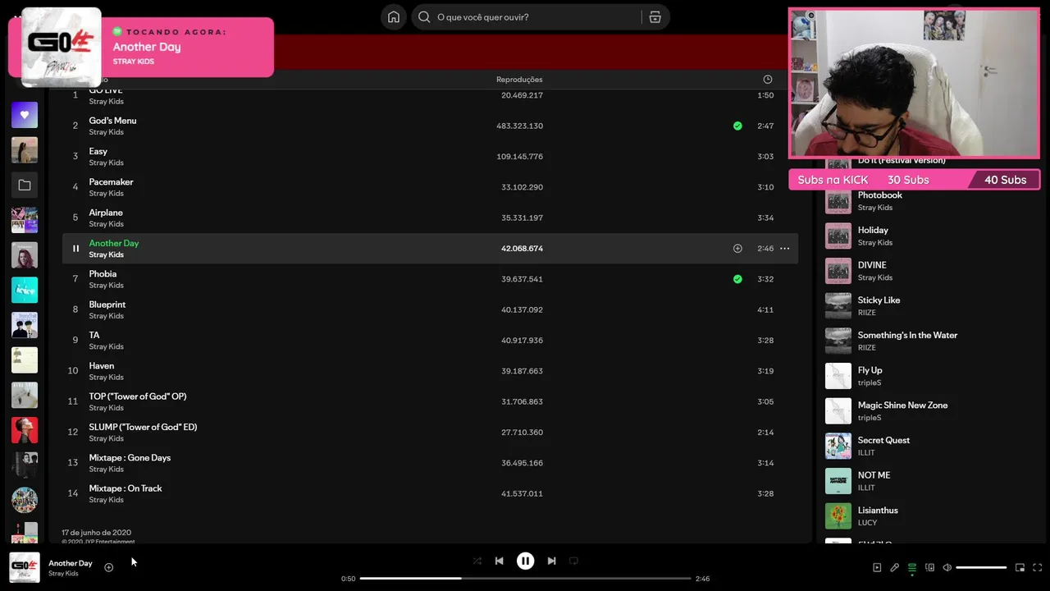Viewport: 1050px width, 591px height.
Task: Select Mixtape : Gone Days track
Action: (130, 458)
